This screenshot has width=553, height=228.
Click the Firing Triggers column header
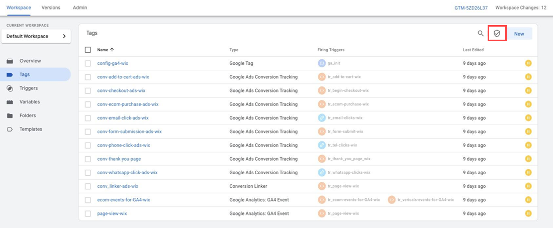pos(331,50)
